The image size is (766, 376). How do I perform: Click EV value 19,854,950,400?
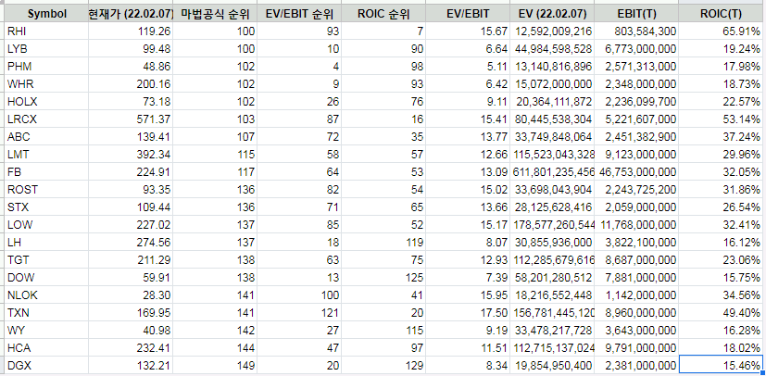(x=552, y=365)
